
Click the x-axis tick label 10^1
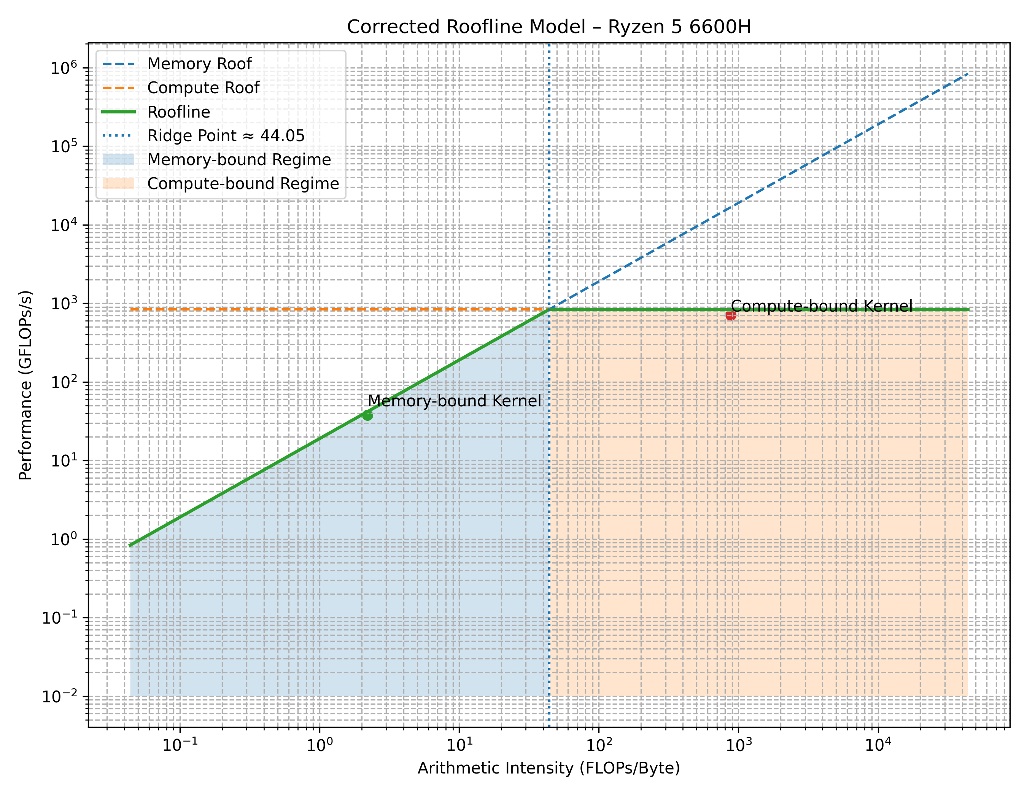[459, 745]
